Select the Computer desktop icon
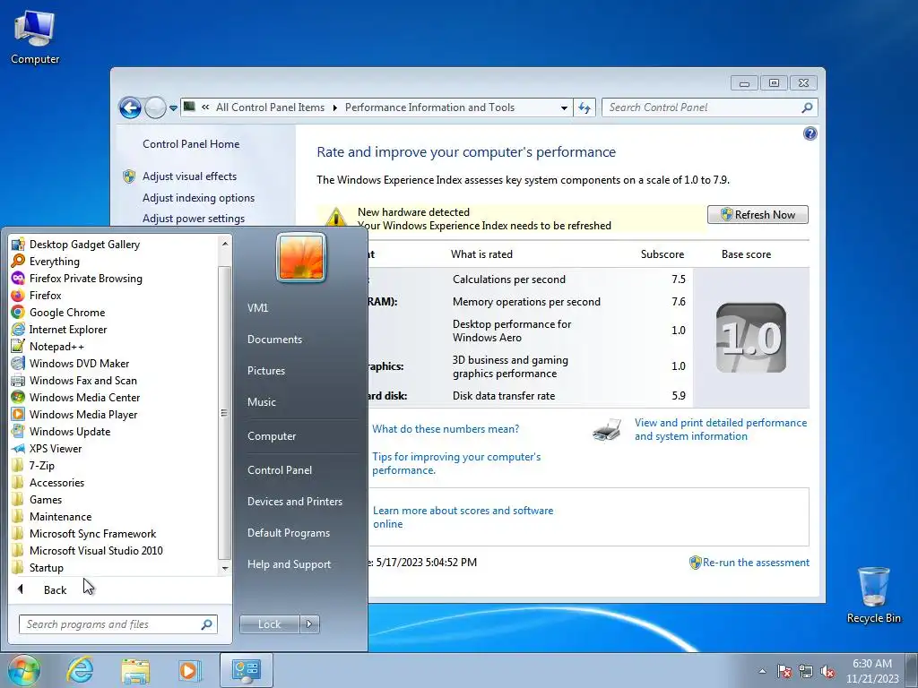The height and width of the screenshot is (688, 918). (35, 38)
